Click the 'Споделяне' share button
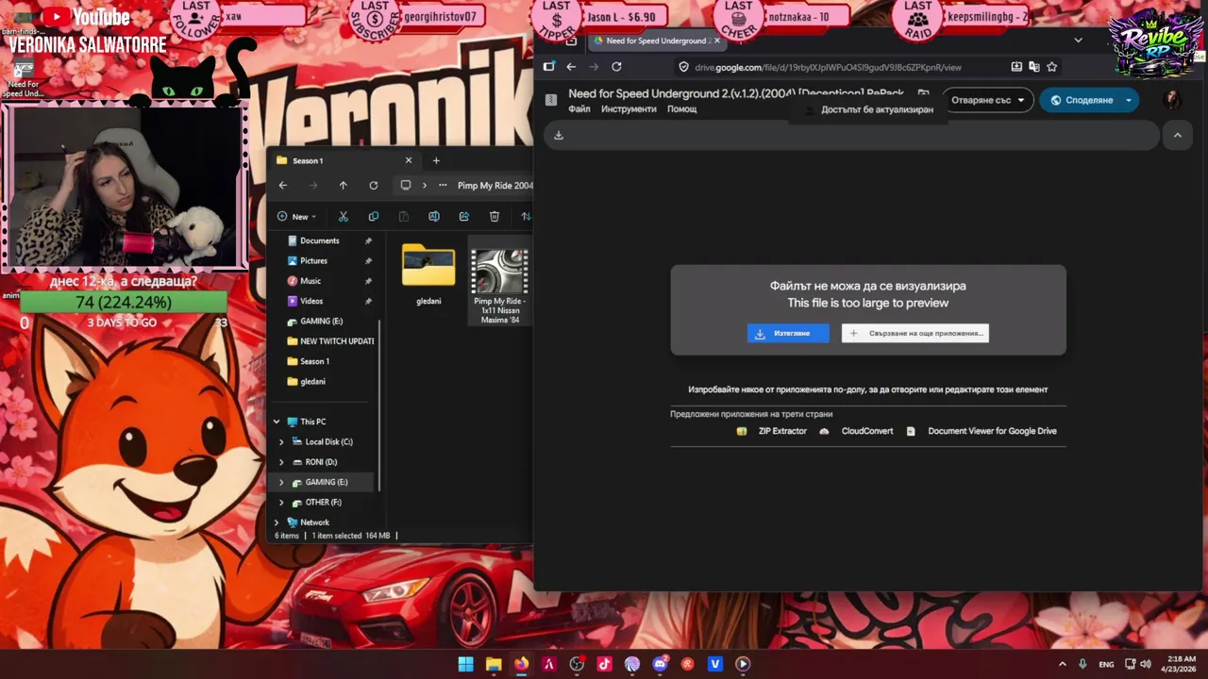Screen dimensions: 1208x679 (x=1082, y=100)
